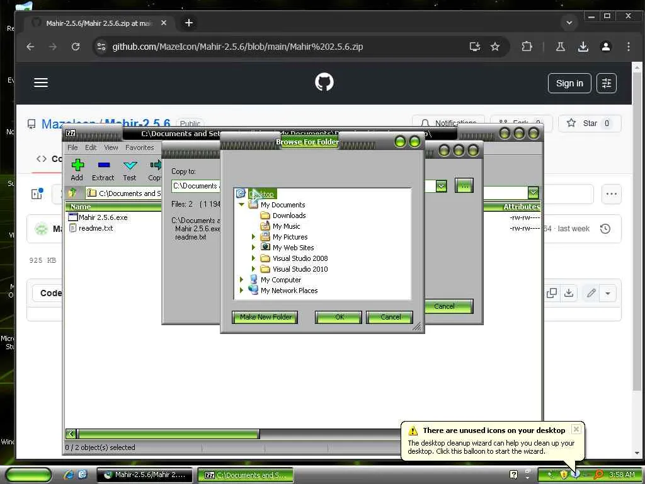The image size is (645, 484).
Task: Select Mahir 2.5.6.exe in 7-Zip file list
Action: click(103, 217)
